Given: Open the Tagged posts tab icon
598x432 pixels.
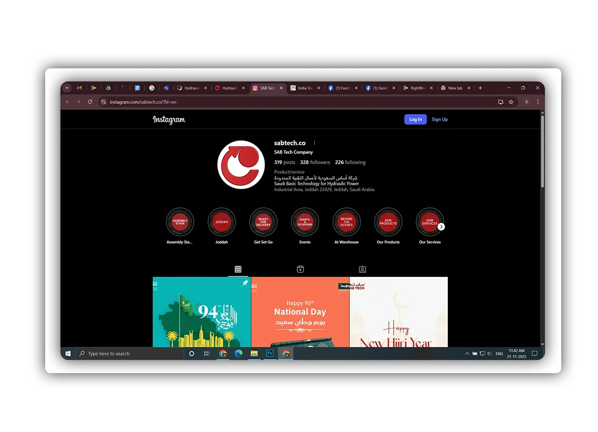Looking at the screenshot, I should (362, 269).
